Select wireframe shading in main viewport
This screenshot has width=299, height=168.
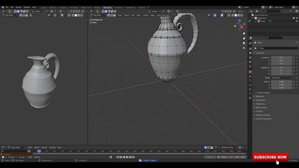[233, 15]
